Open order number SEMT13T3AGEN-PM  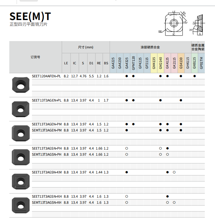tap(47, 130)
